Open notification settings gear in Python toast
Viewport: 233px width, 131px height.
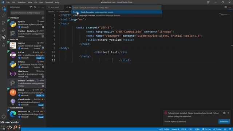coord(224,113)
